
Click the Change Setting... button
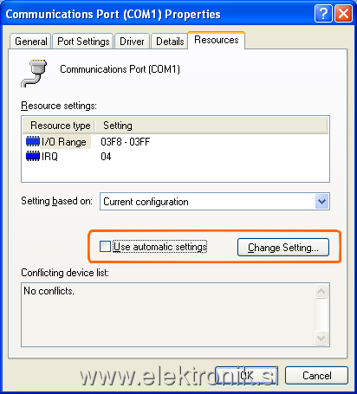(283, 248)
